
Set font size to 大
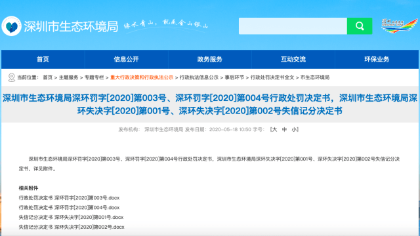pyautogui.click(x=274, y=130)
